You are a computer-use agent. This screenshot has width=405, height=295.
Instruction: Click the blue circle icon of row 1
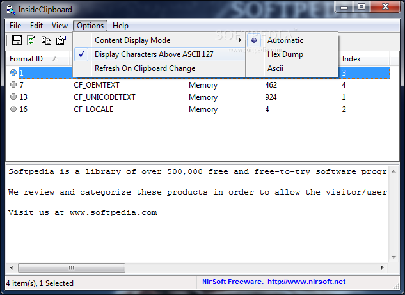point(13,72)
